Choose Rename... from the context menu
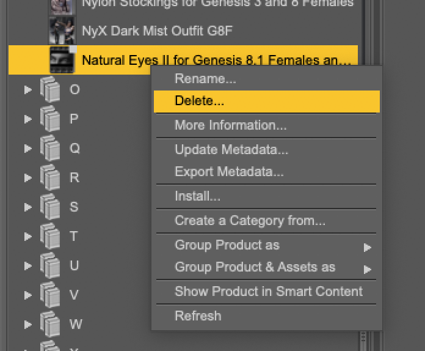 point(205,78)
